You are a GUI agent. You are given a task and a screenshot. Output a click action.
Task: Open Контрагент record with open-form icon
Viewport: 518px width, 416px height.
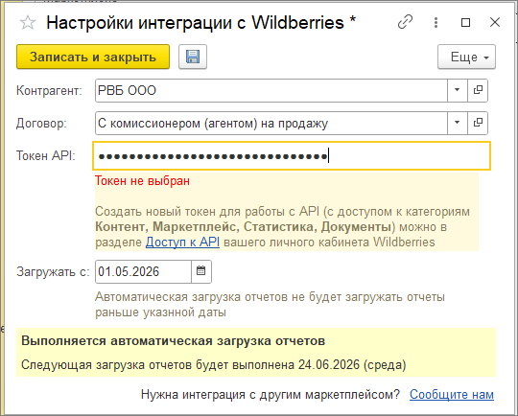coord(478,90)
